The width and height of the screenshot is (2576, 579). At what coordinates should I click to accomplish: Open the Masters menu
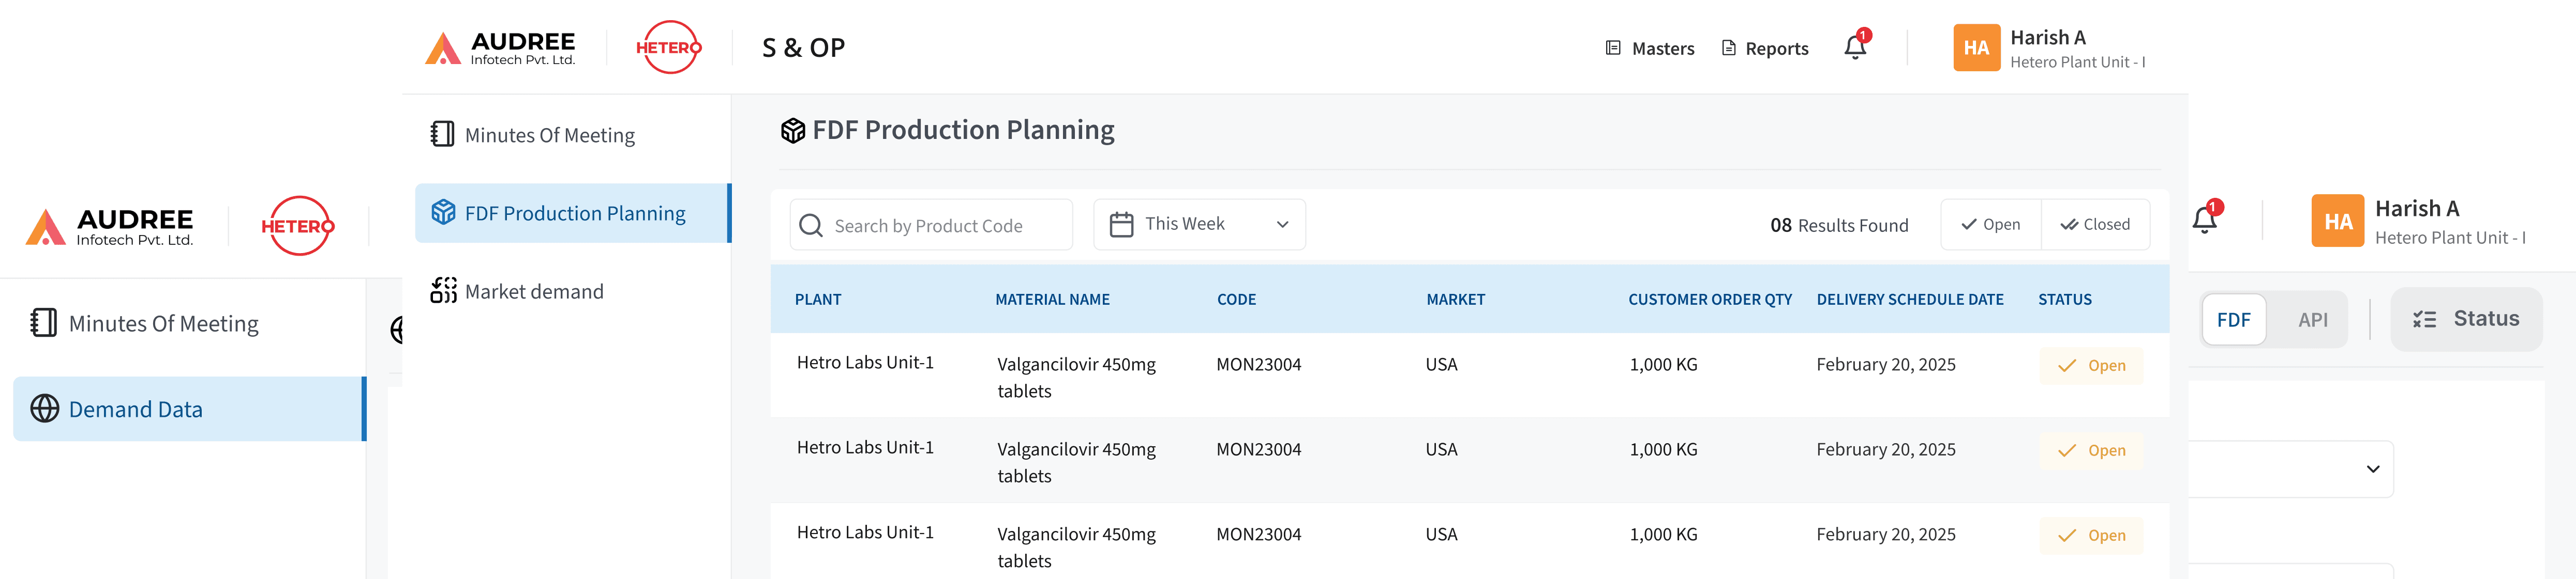pos(1650,48)
